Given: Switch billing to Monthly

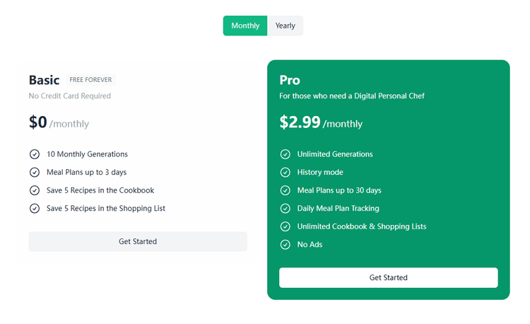Looking at the screenshot, I should (x=245, y=25).
